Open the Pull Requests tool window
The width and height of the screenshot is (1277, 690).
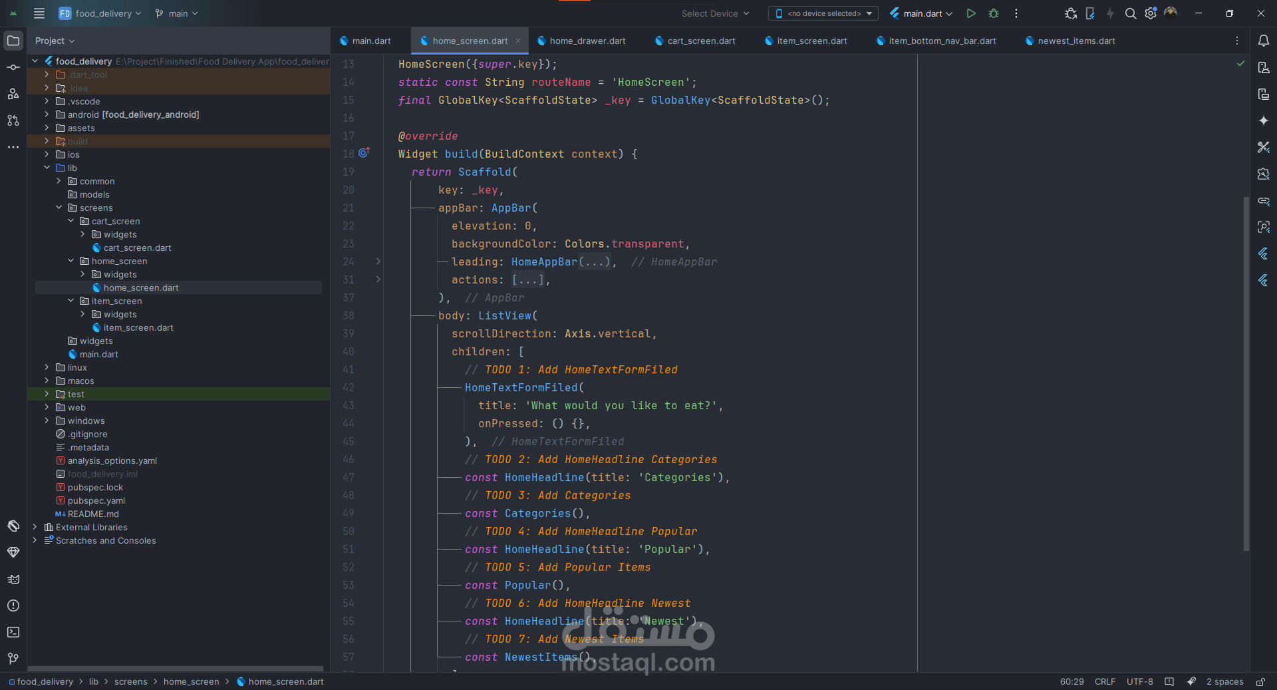[13, 120]
